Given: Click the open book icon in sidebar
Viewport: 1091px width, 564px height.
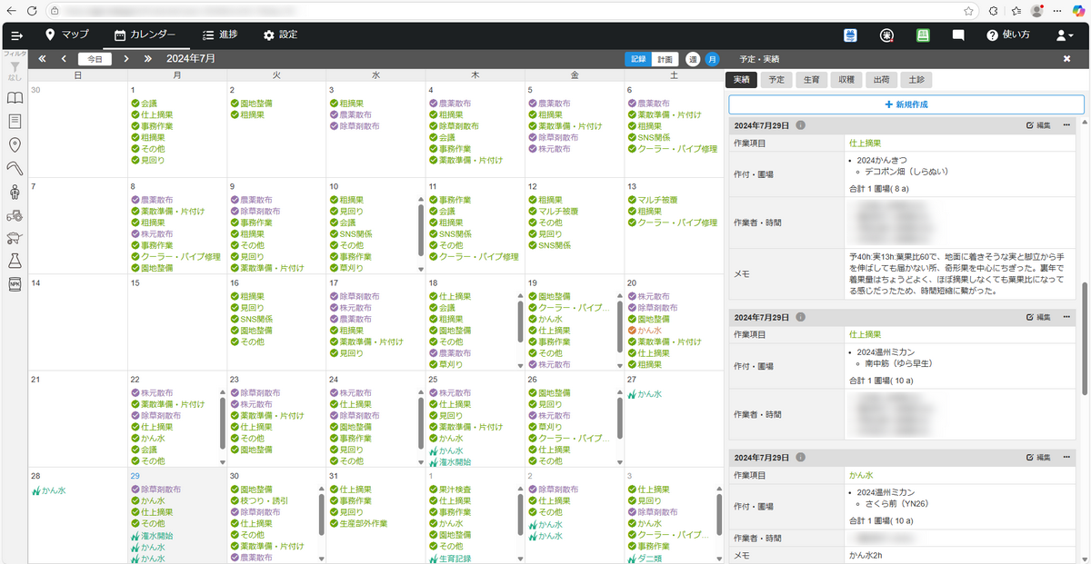Looking at the screenshot, I should click(15, 98).
